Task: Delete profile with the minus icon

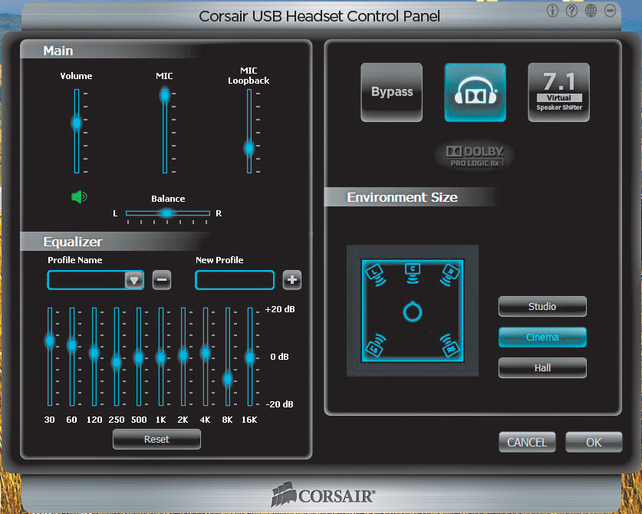Action: click(161, 280)
